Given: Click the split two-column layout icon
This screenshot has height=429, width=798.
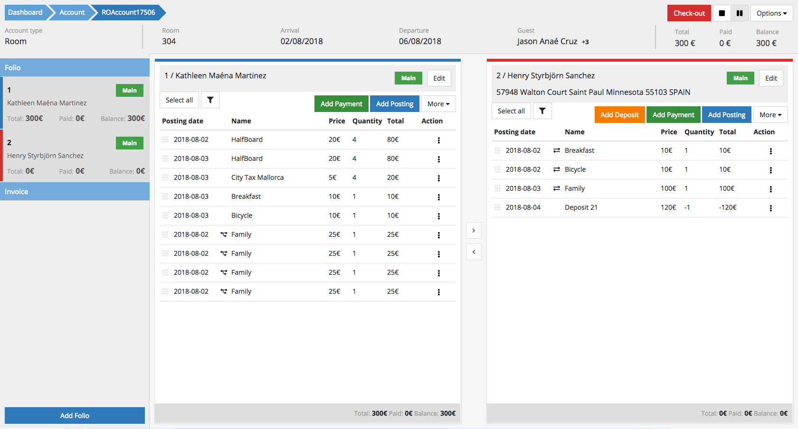Looking at the screenshot, I should 740,13.
